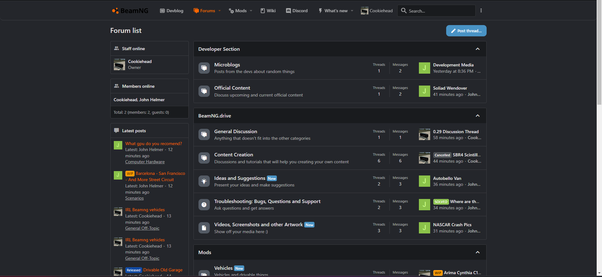The image size is (602, 277).
Task: Click the Troubleshooting question mark icon
Action: (x=204, y=205)
